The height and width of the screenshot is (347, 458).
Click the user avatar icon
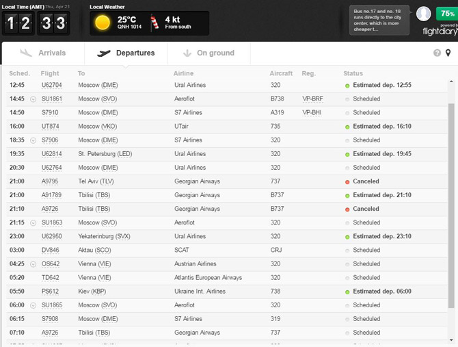(x=423, y=14)
